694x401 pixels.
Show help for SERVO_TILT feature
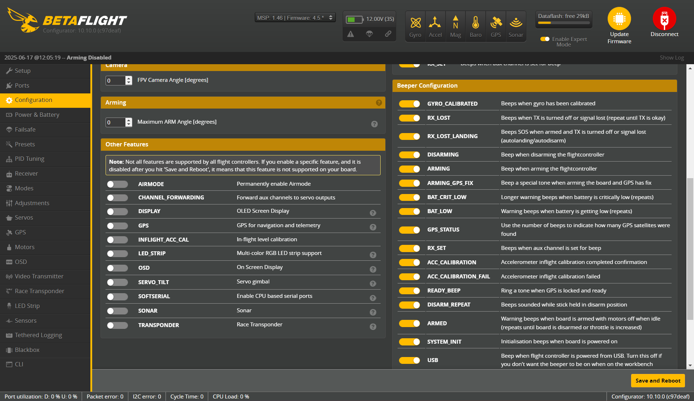pyautogui.click(x=373, y=284)
